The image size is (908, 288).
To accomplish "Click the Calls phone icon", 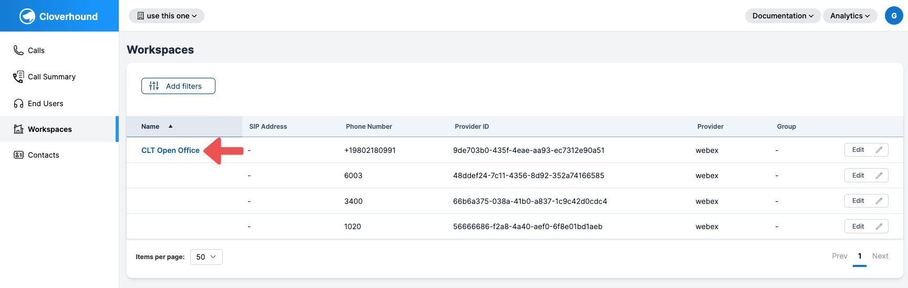I will (x=18, y=50).
